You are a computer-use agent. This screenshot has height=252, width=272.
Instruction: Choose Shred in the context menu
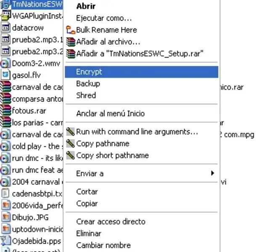[141, 95]
